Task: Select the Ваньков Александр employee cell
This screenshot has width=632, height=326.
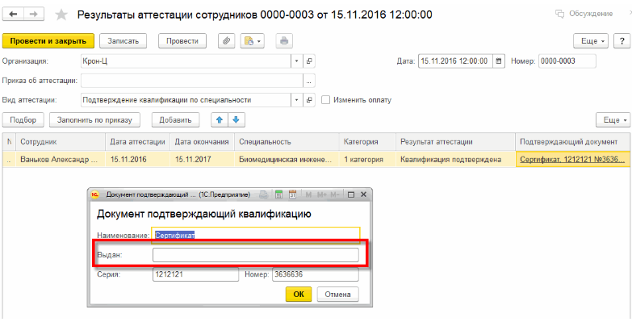Action: [x=61, y=160]
